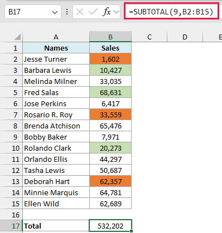The image size is (222, 233).
Task: Select total cell showing 532,202
Action: click(x=110, y=226)
